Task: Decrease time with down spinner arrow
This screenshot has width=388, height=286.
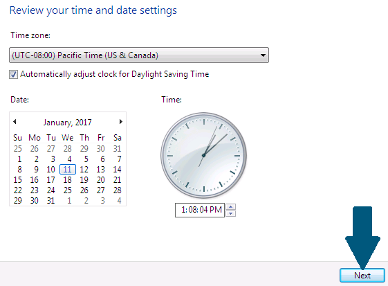Action: 230,213
